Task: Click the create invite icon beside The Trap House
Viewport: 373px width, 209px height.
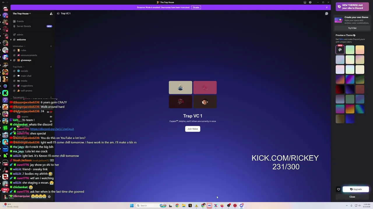Action: [x=51, y=14]
